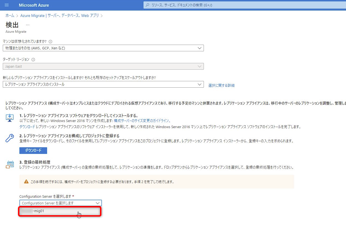Open the Japan East region dropdown
The image size is (346, 236).
tap(103, 66)
